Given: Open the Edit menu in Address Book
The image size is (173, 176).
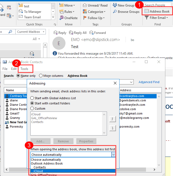Looking at the screenshot, I should (x=14, y=69).
